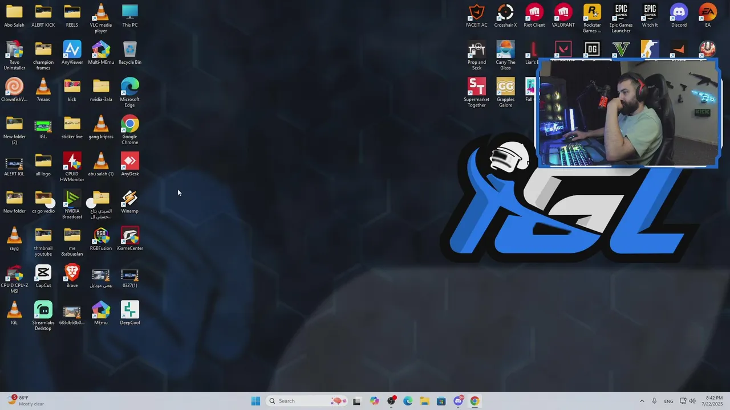Launch Winamp
The height and width of the screenshot is (410, 730).
[x=130, y=202]
